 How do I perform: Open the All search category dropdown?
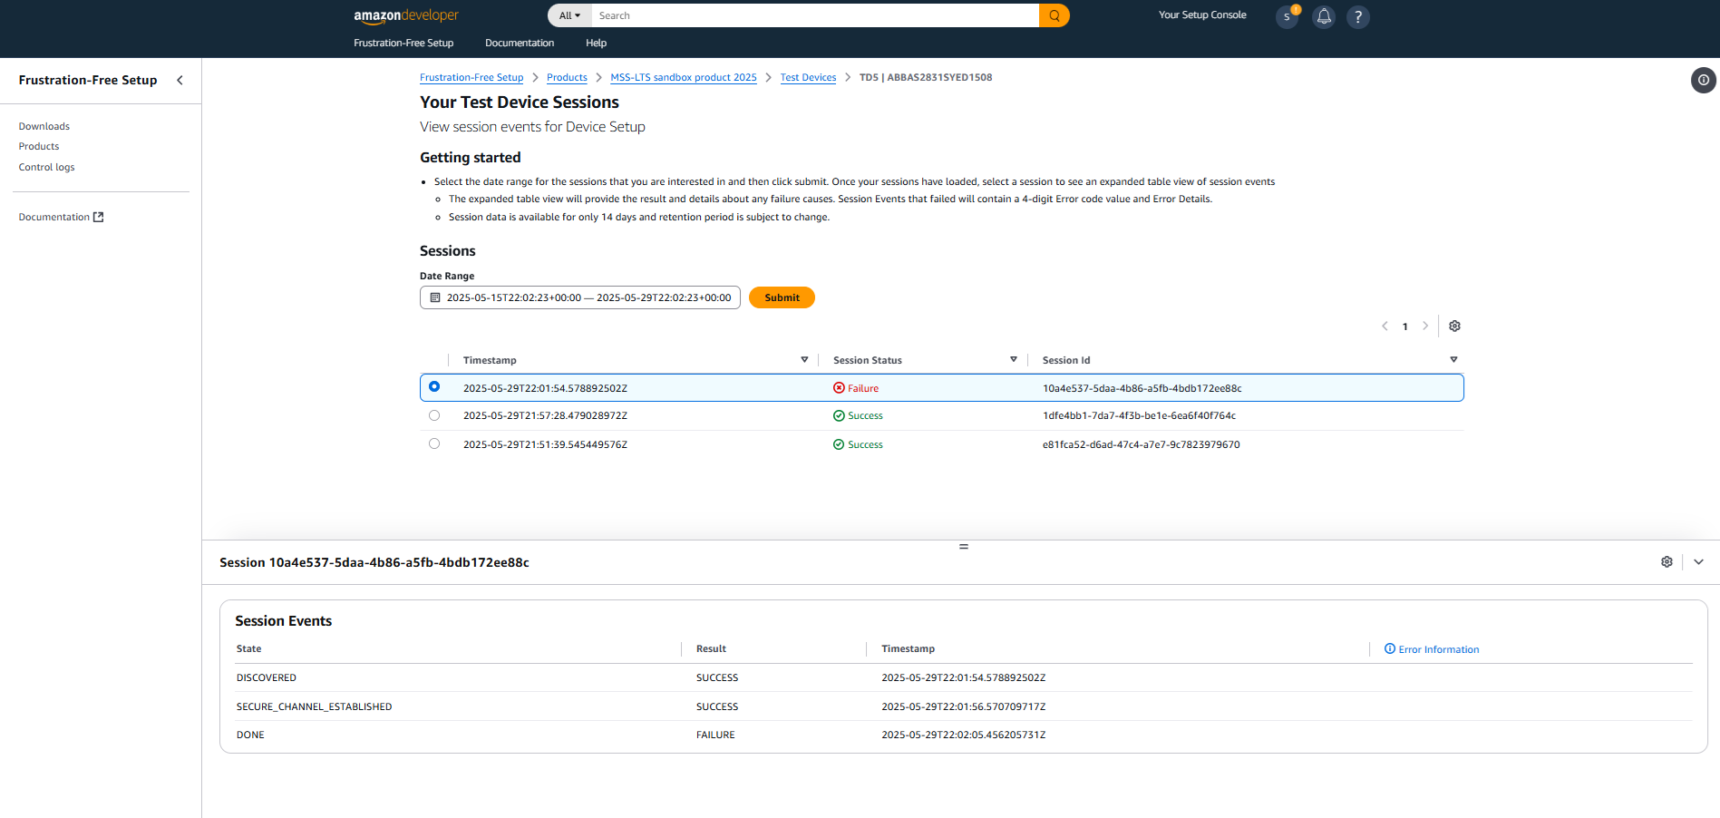569,15
